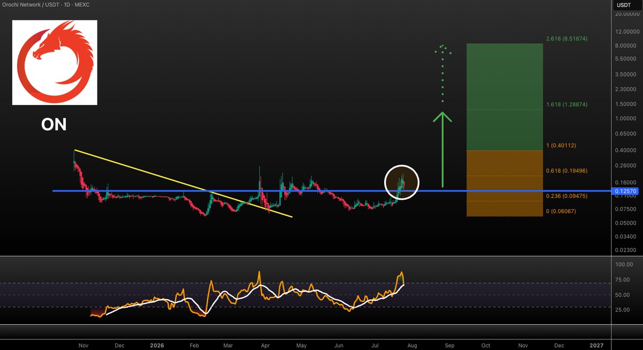Click the 8.00000 price axis label
The image size is (643, 350).
625,46
